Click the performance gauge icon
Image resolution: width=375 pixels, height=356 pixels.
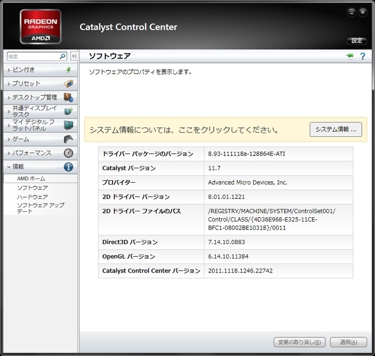click(x=68, y=153)
